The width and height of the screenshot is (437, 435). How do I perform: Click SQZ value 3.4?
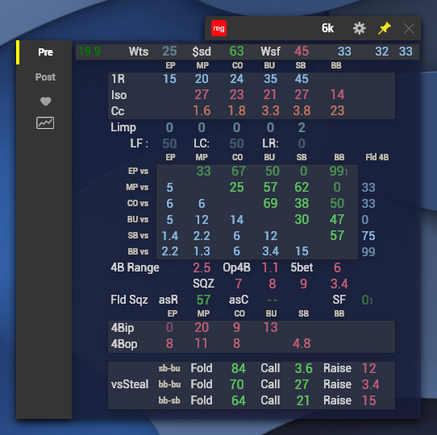tap(339, 284)
